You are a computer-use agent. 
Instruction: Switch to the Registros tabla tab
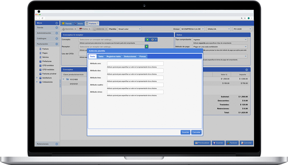click(x=113, y=56)
